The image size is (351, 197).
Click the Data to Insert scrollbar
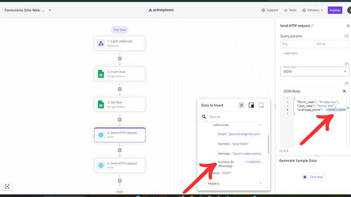click(x=269, y=144)
